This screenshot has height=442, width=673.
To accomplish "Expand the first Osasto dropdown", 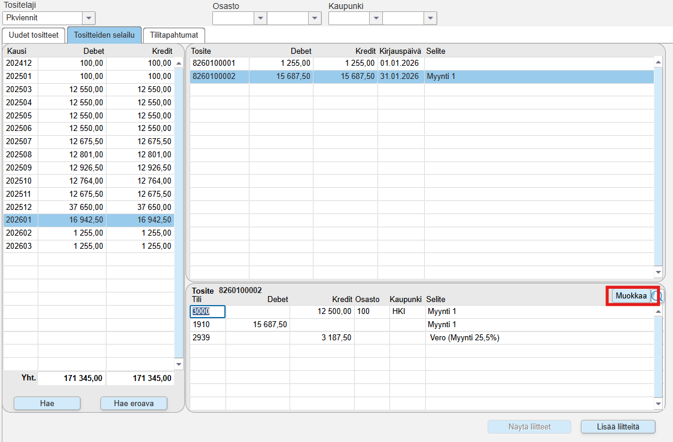I will 260,18.
